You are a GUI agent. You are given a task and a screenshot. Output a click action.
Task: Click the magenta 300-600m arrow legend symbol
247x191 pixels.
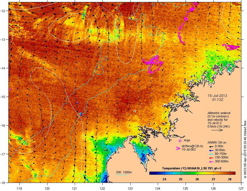[x=211, y=162]
